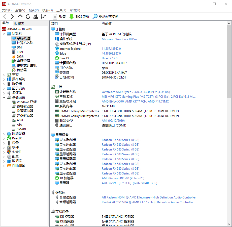
Task: Click the 软件 icon in the tree
Action: pos(9,147)
